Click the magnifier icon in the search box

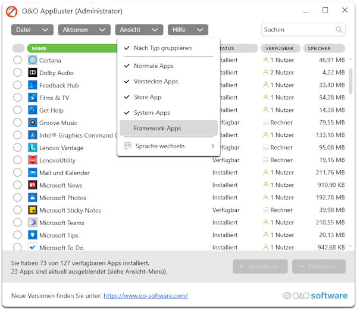pos(339,30)
